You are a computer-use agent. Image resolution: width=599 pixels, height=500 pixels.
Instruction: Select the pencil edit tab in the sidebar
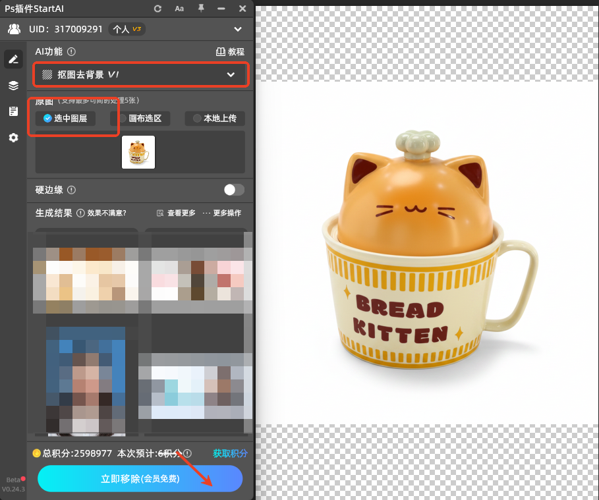(x=13, y=59)
